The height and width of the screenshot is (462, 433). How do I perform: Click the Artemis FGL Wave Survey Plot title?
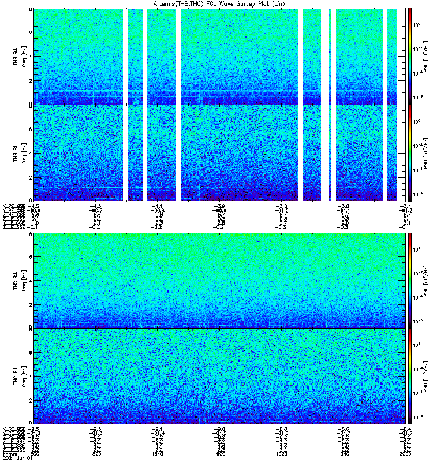pos(219,4)
